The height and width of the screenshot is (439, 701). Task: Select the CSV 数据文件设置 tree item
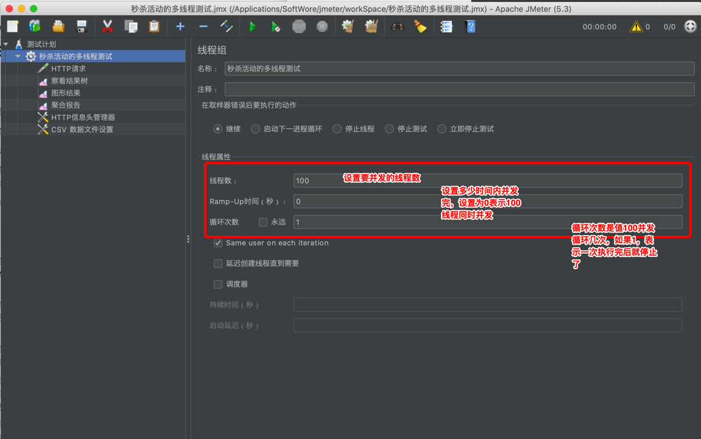coord(82,129)
